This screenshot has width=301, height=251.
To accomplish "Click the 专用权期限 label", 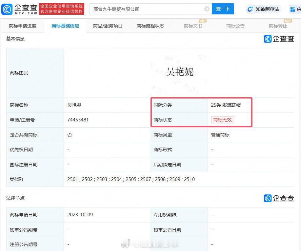I will (x=165, y=215).
